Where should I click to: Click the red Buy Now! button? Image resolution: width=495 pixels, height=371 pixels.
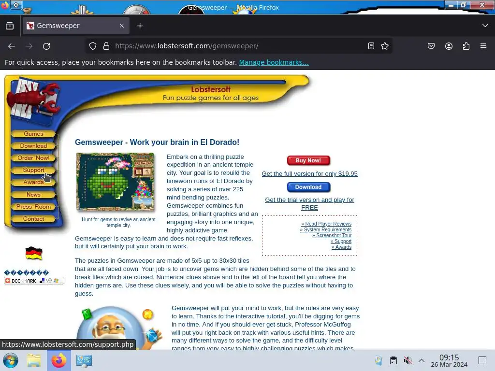point(308,160)
